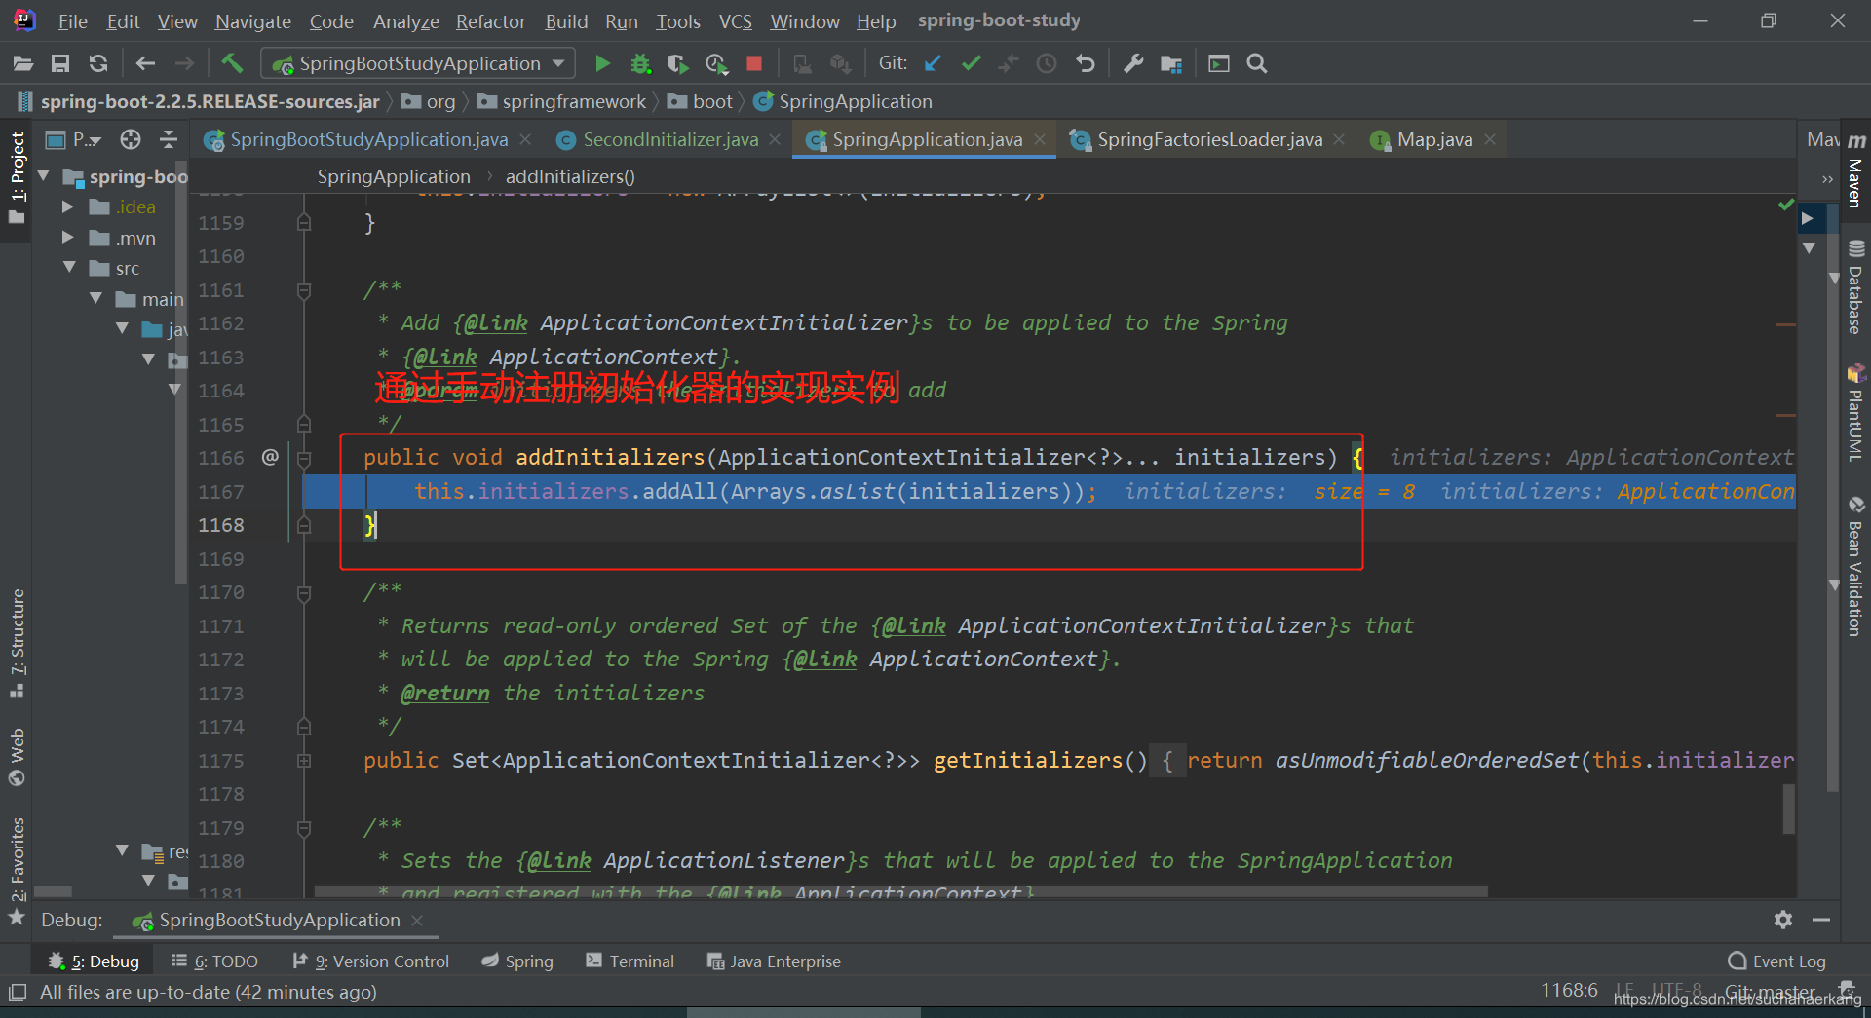
Task: Open the Project Structure toolbar icon
Action: coord(1171,63)
